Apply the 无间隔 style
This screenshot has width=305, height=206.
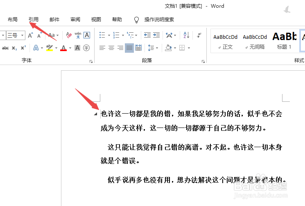[x=255, y=41]
